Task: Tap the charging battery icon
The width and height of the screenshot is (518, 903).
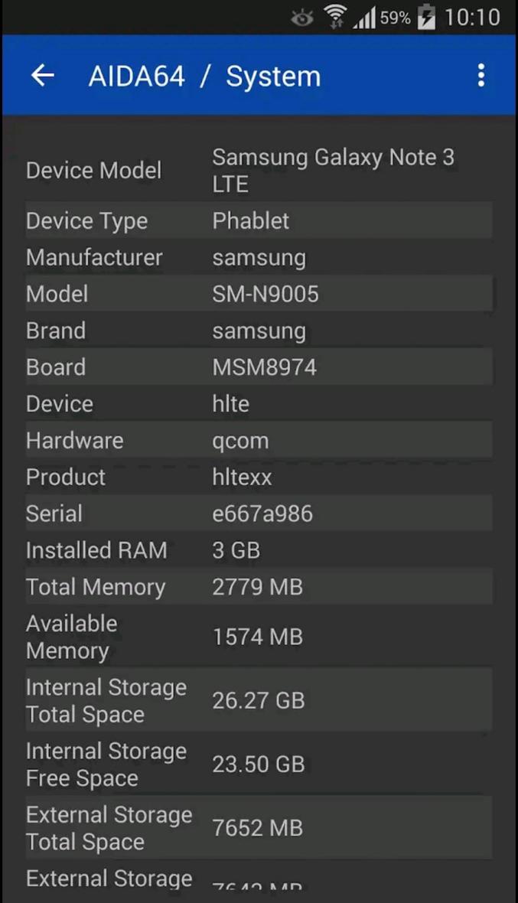Action: (x=427, y=17)
